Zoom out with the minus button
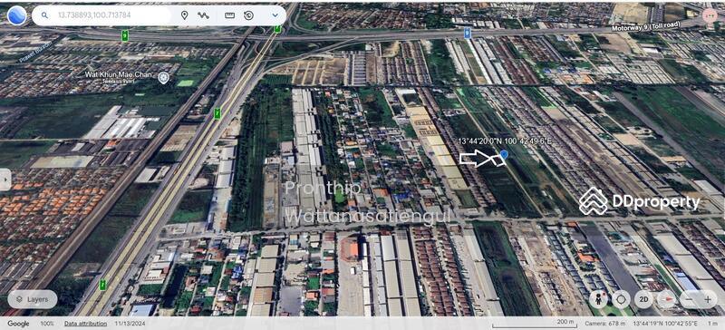The image size is (725, 330). (689, 299)
